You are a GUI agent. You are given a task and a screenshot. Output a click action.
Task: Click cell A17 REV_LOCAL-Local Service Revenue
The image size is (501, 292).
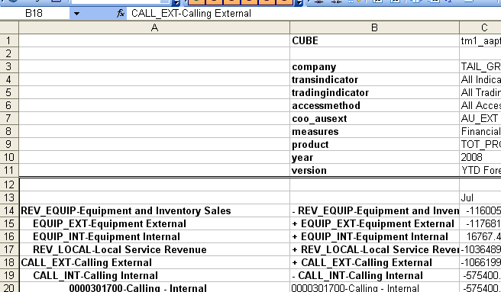tap(154, 249)
